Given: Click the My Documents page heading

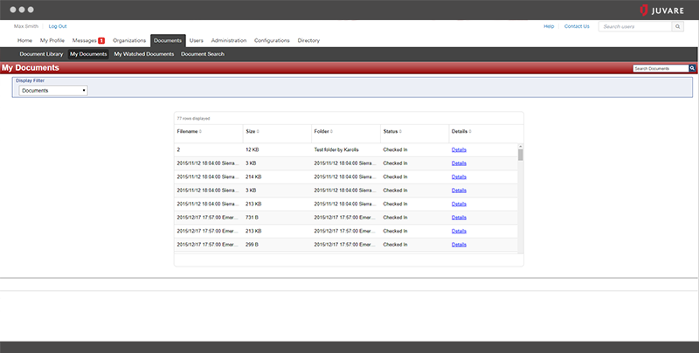Looking at the screenshot, I should (x=31, y=68).
